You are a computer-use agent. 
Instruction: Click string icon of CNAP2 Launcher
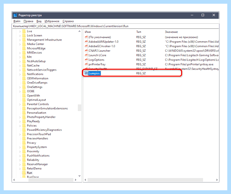click(x=86, y=51)
